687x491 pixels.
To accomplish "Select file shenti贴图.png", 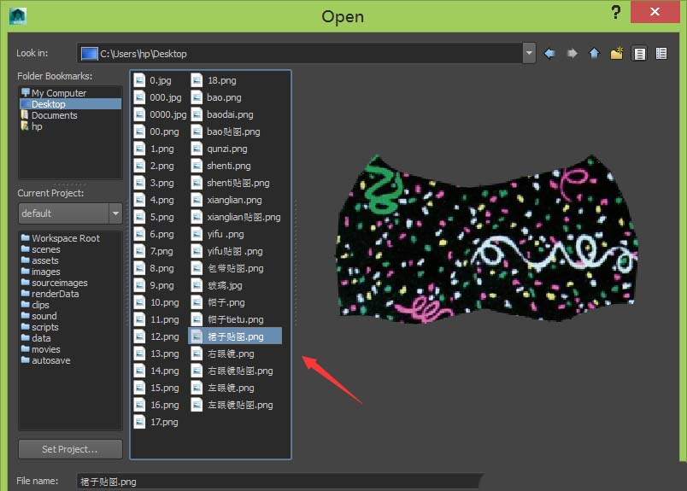I will click(x=231, y=183).
